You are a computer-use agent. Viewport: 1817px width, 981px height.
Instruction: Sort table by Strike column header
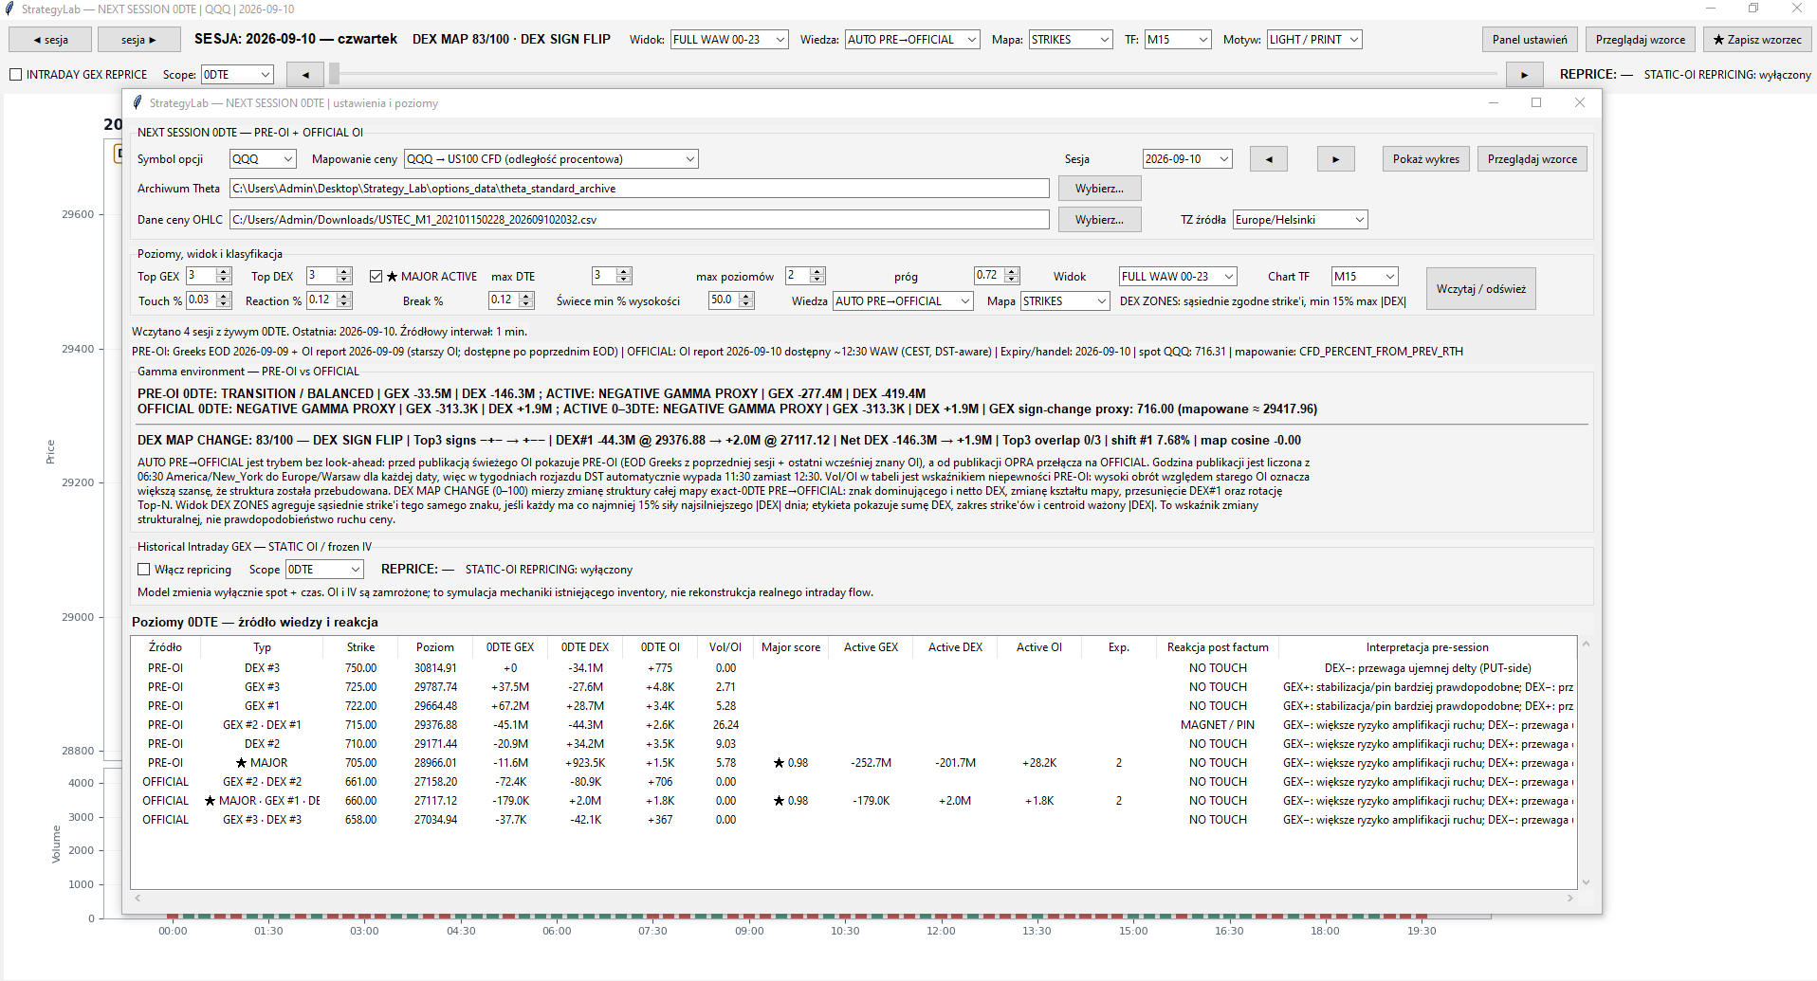tap(360, 647)
